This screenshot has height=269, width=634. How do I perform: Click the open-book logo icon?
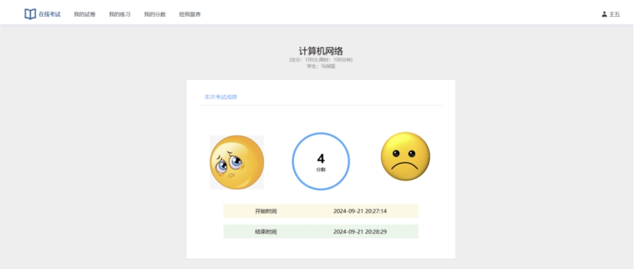pyautogui.click(x=30, y=14)
